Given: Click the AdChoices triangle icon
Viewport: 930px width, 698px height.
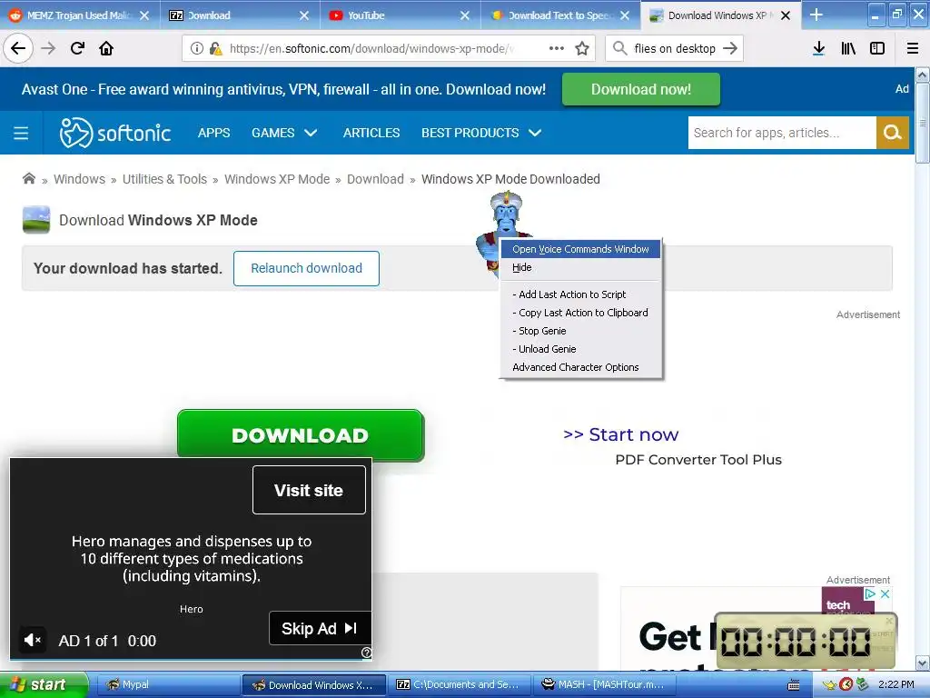Looking at the screenshot, I should click(x=870, y=593).
